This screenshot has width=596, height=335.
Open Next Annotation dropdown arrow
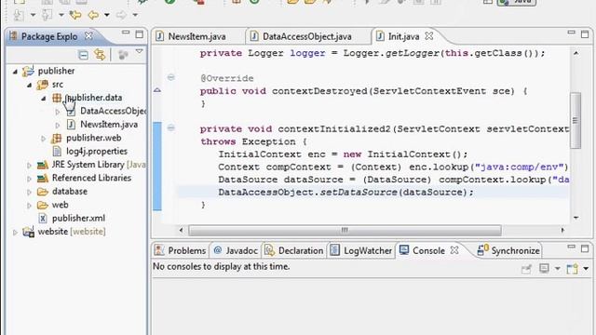[x=33, y=15]
